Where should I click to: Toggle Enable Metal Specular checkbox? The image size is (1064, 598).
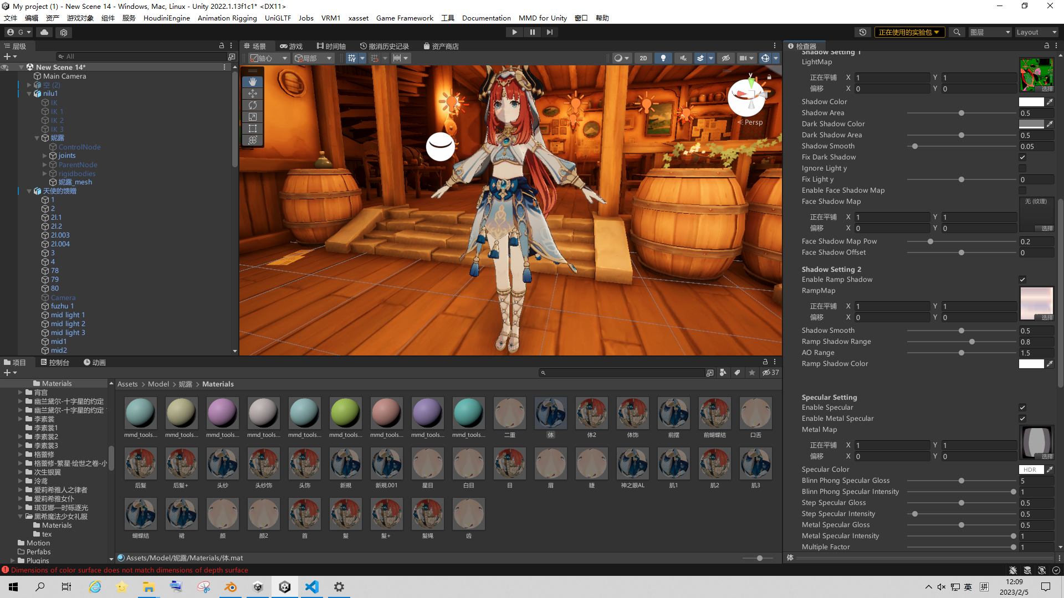click(x=1022, y=419)
